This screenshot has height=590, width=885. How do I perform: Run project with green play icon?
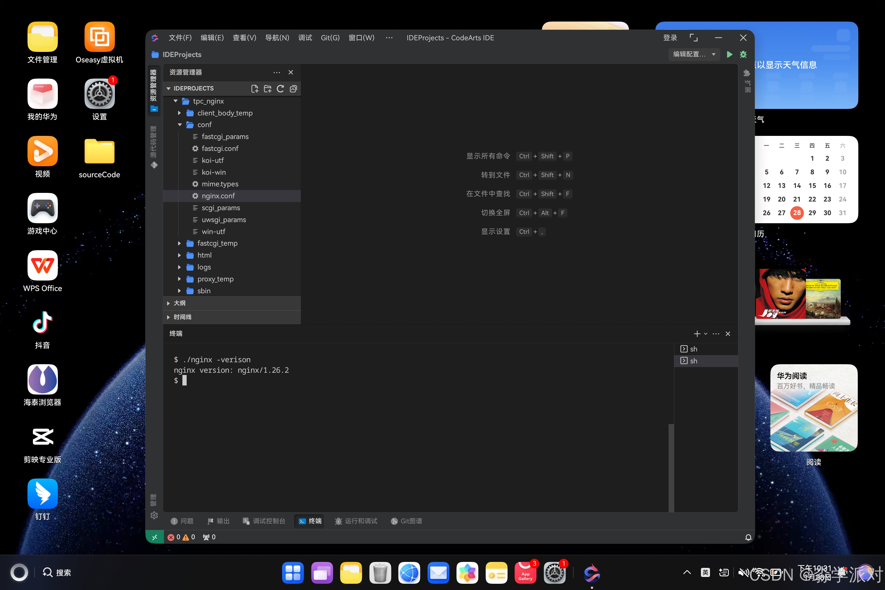[x=729, y=54]
